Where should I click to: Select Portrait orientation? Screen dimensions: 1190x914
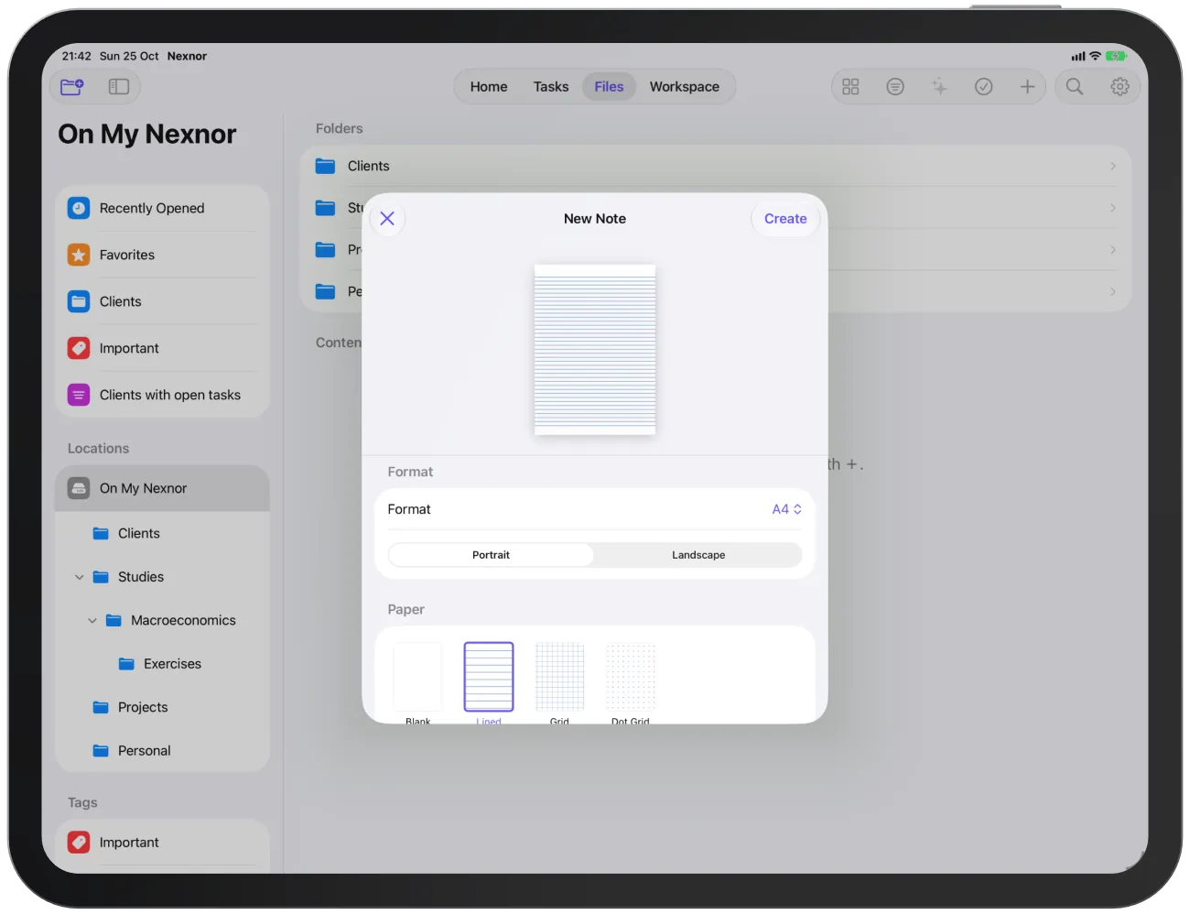(492, 555)
